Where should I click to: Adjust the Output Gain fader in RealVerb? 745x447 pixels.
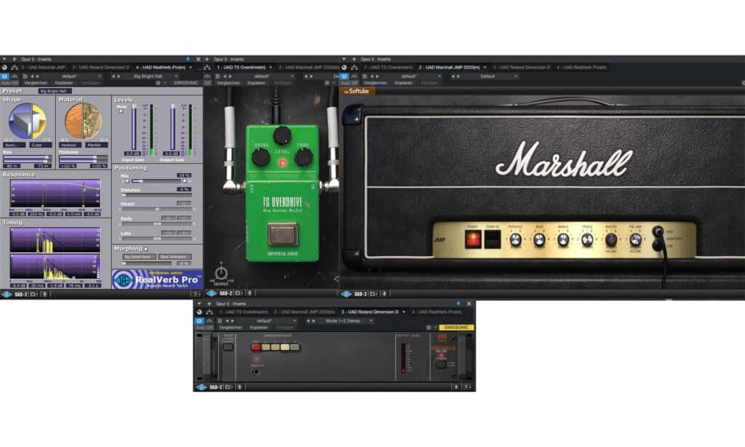click(x=172, y=127)
